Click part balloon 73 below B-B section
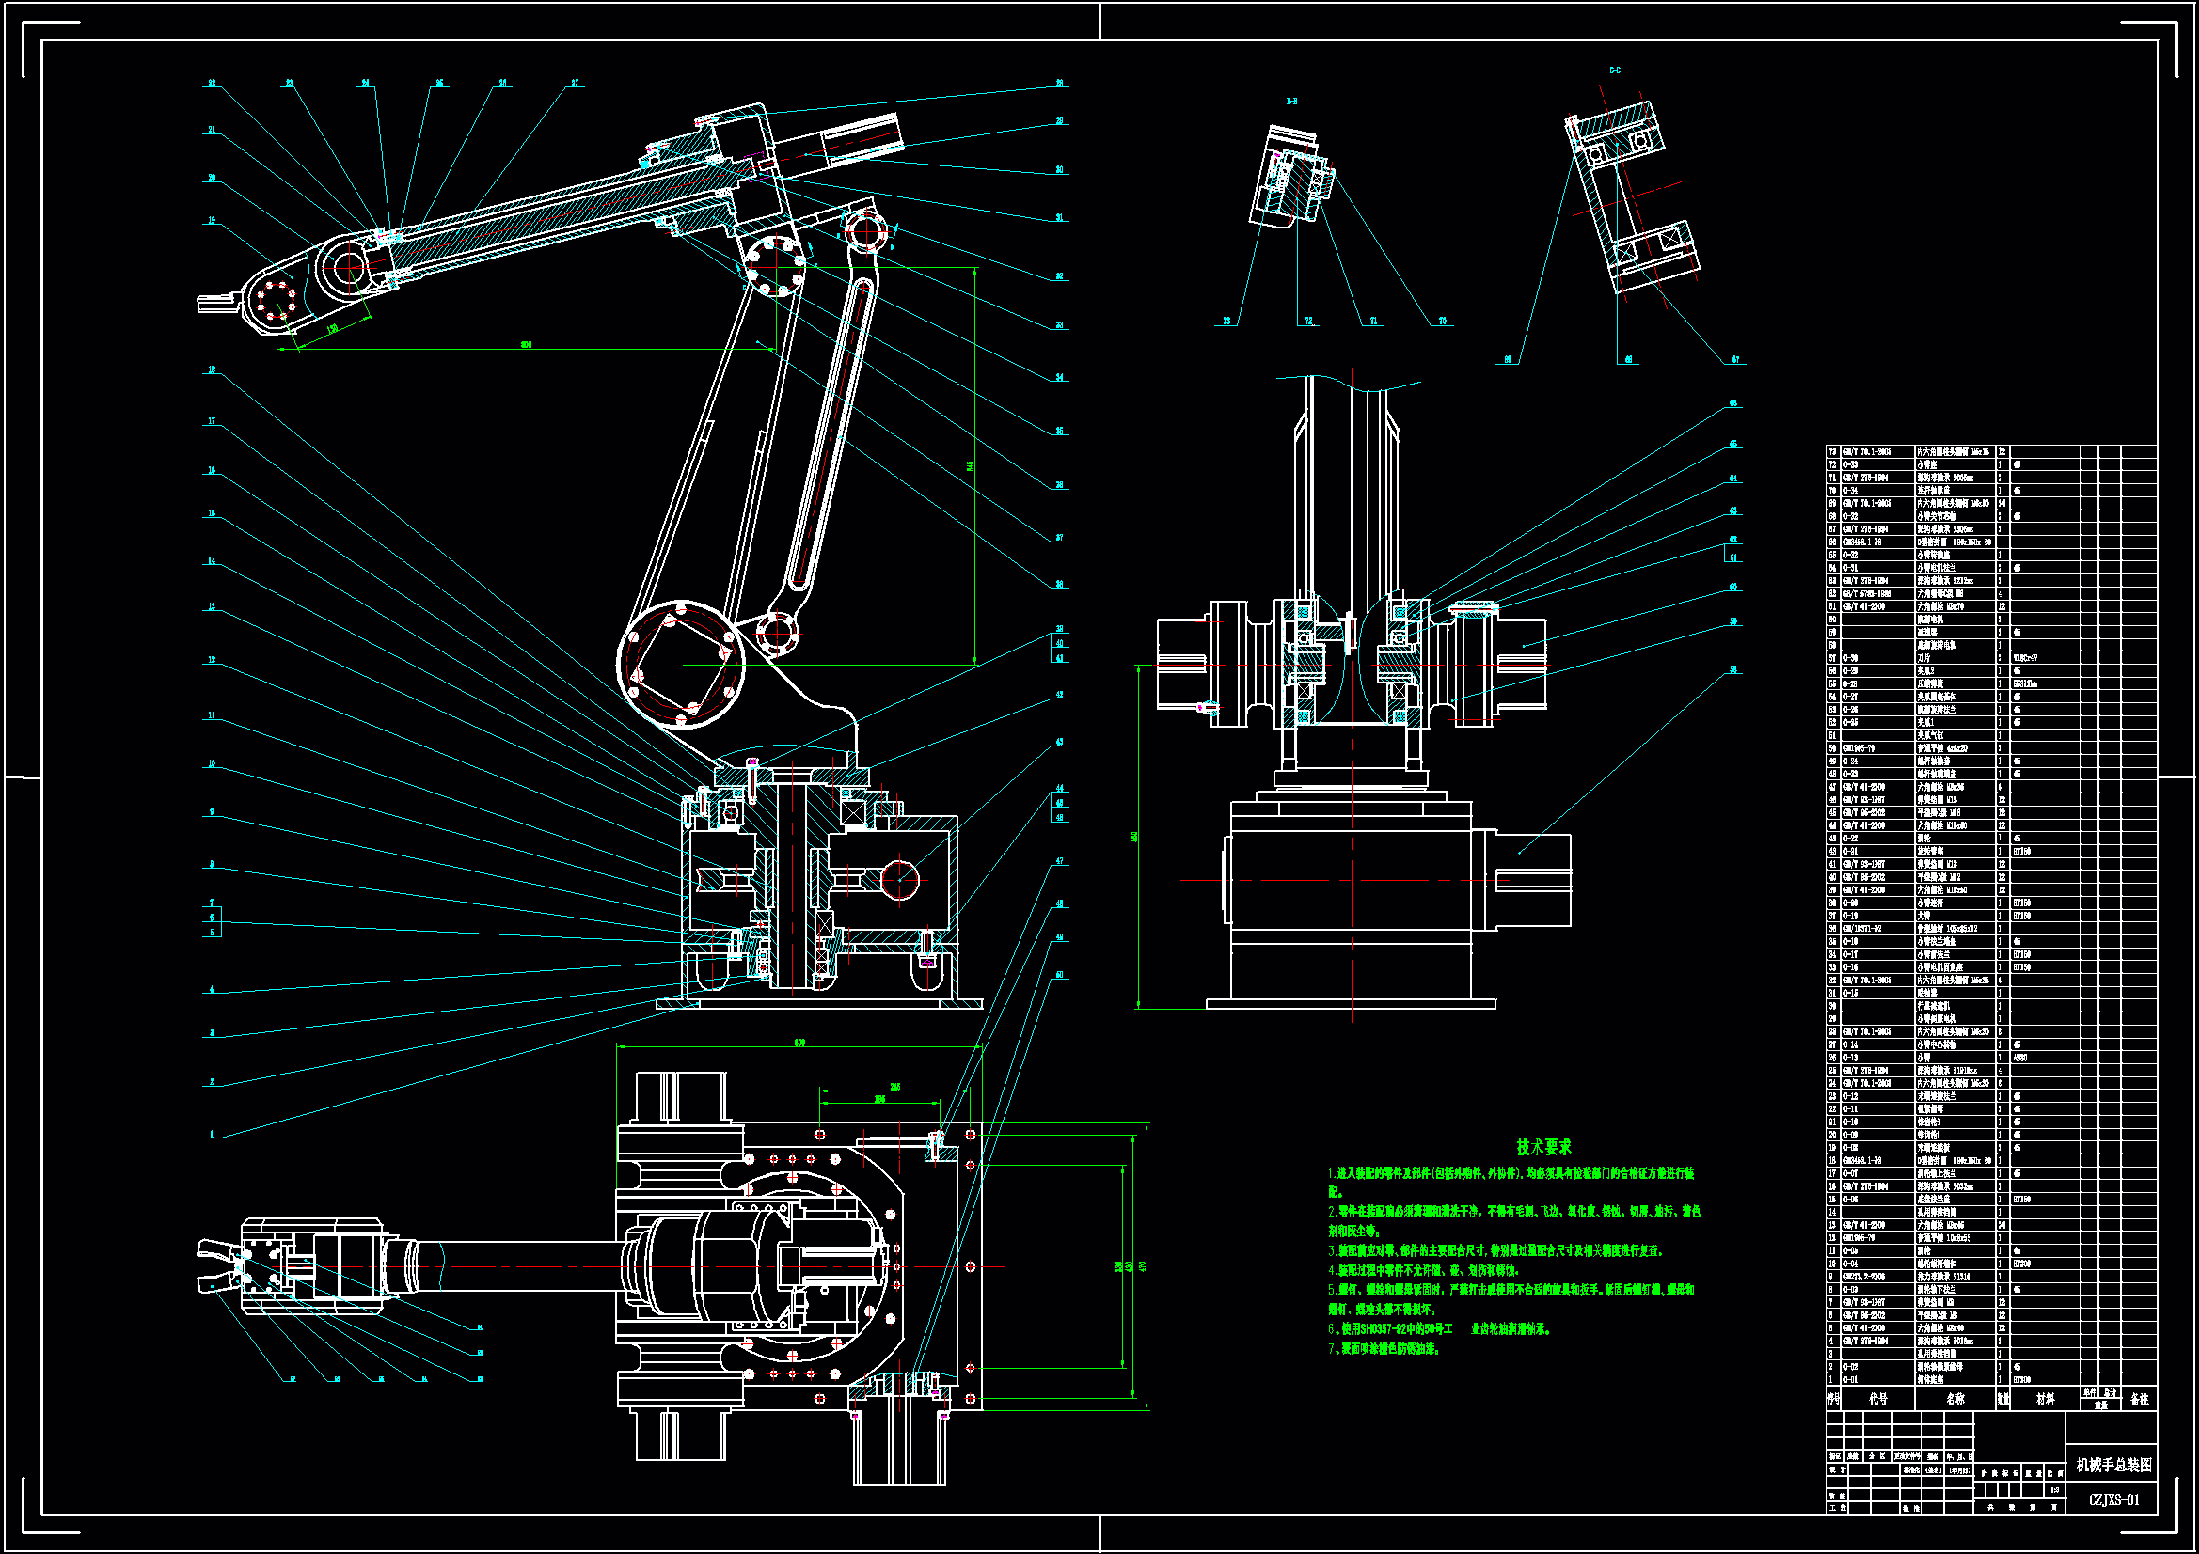This screenshot has height=1554, width=2199. (x=1226, y=321)
